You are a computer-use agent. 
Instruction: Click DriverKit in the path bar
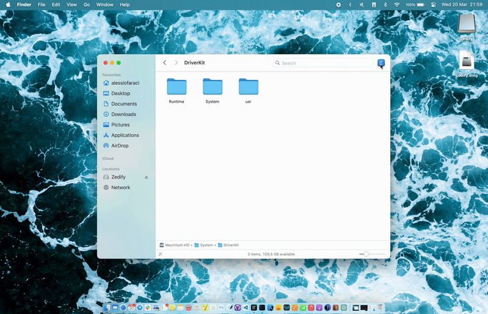pyautogui.click(x=228, y=245)
